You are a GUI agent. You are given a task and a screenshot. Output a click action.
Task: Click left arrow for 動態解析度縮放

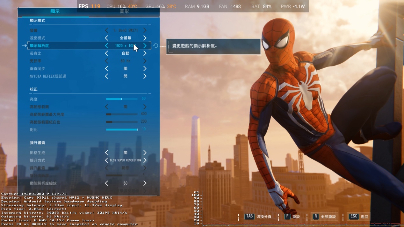point(106,183)
